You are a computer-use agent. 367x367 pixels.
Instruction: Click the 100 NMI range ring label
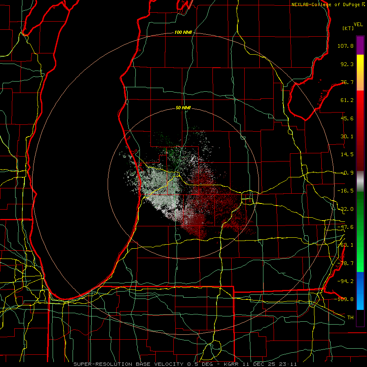[x=183, y=32]
